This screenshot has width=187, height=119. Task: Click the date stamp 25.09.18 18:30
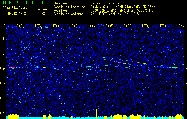(x=15, y=14)
